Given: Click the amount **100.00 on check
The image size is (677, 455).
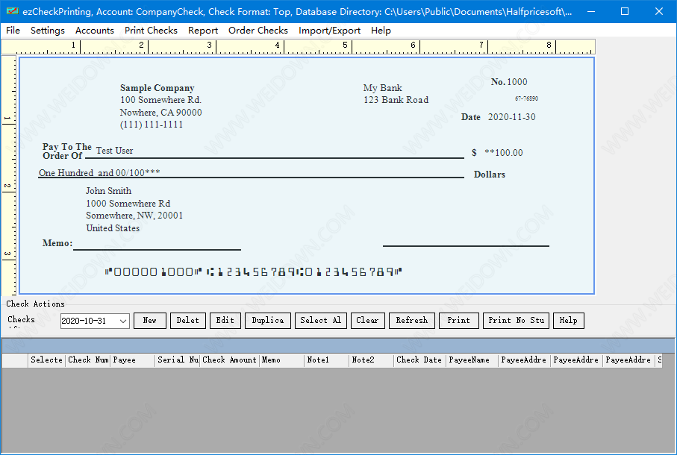Looking at the screenshot, I should (x=503, y=153).
